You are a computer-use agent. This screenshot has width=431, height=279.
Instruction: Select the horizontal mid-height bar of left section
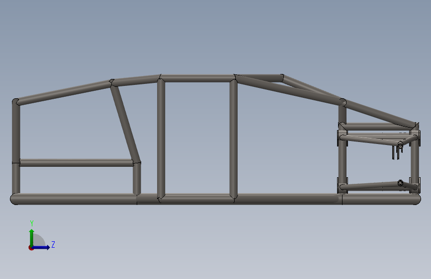(x=77, y=162)
